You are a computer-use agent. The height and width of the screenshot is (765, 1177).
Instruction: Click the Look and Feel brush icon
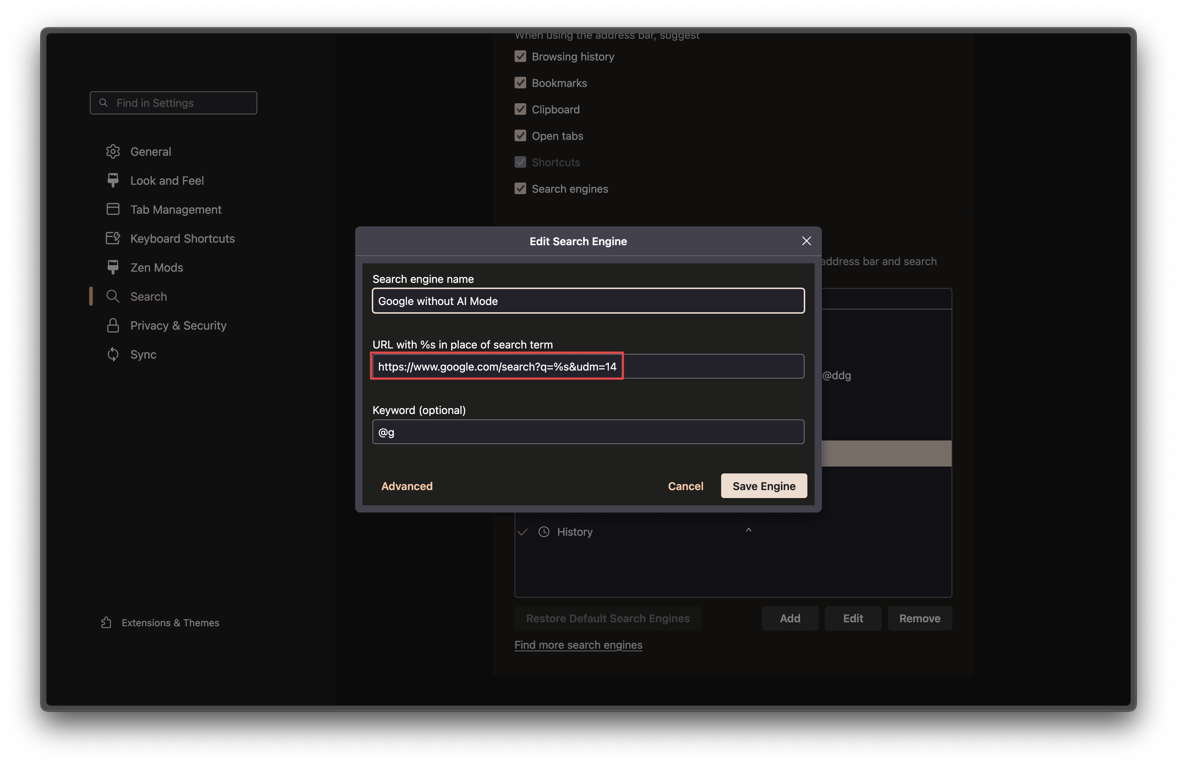[113, 180]
